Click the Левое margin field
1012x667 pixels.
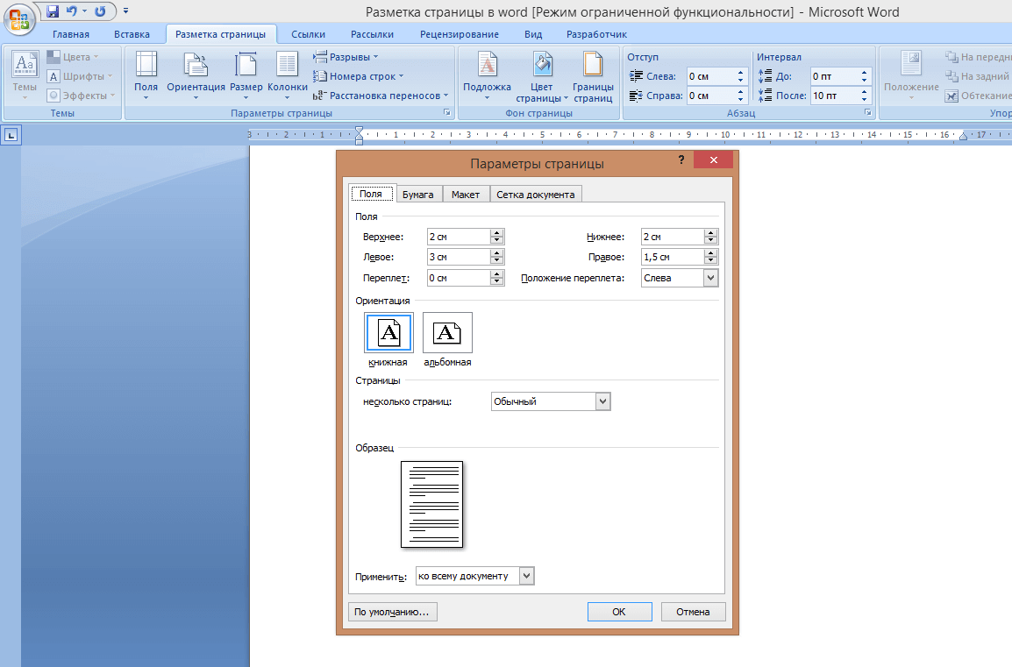(459, 257)
